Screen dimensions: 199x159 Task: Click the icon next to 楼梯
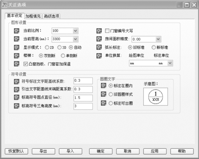coord(16,56)
